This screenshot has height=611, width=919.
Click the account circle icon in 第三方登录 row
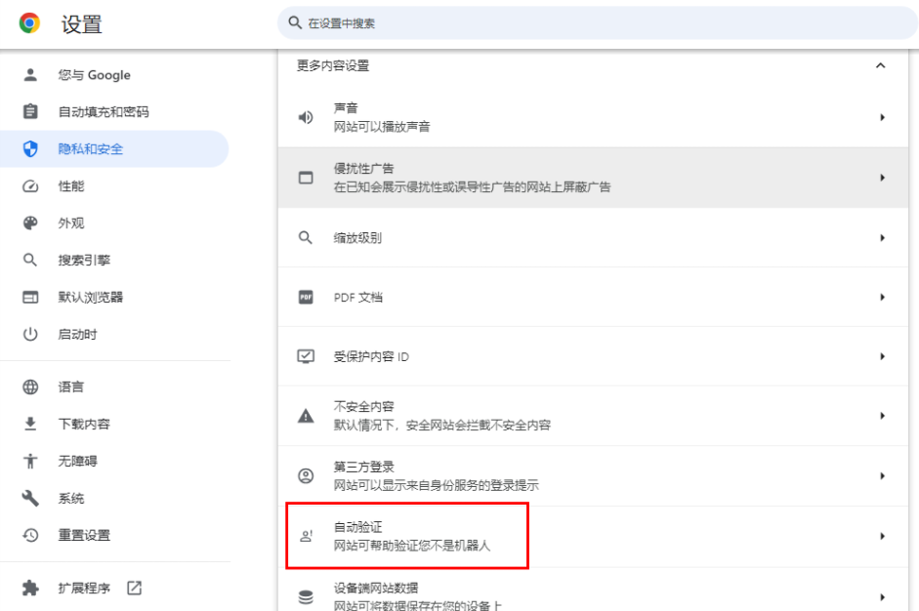click(x=306, y=475)
